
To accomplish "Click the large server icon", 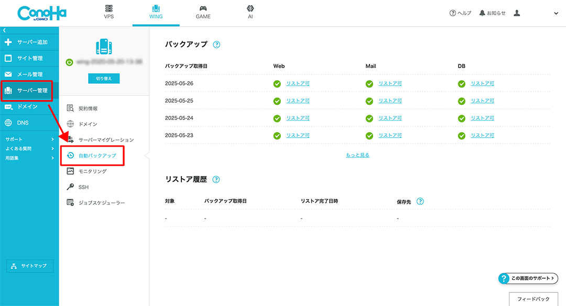I will (104, 47).
